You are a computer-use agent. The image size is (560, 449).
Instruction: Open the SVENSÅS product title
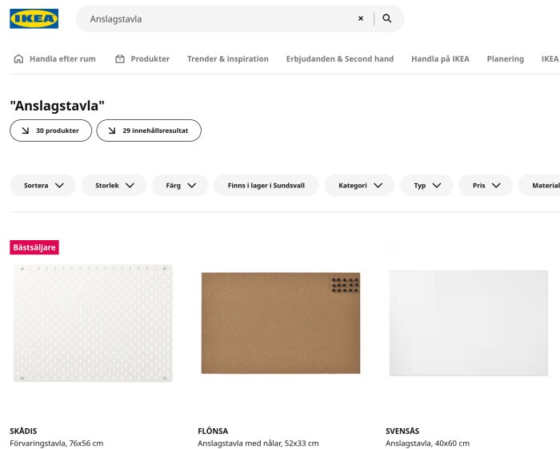pos(402,431)
